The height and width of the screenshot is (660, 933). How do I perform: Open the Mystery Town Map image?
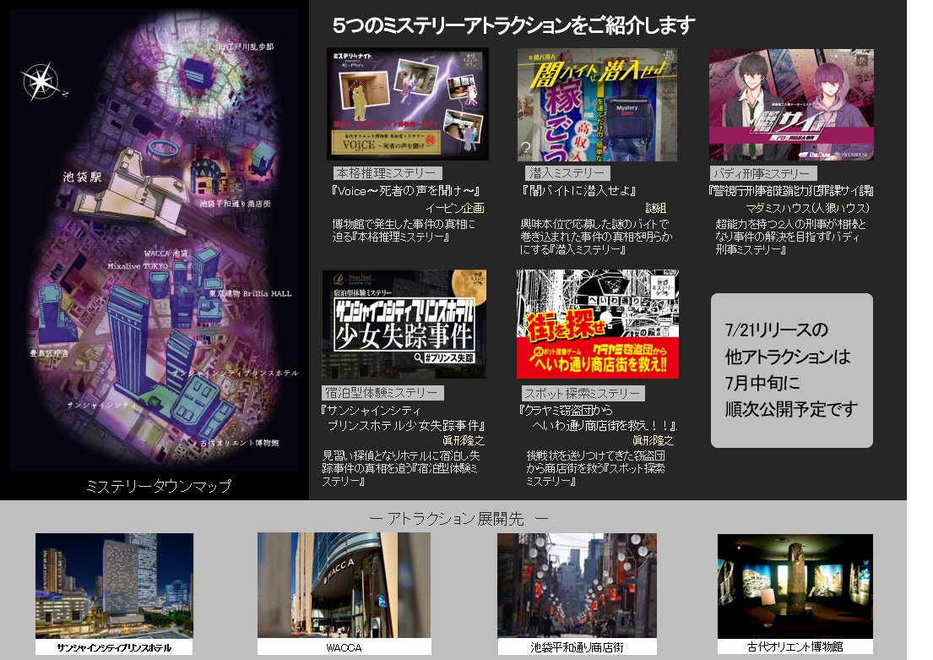155,241
